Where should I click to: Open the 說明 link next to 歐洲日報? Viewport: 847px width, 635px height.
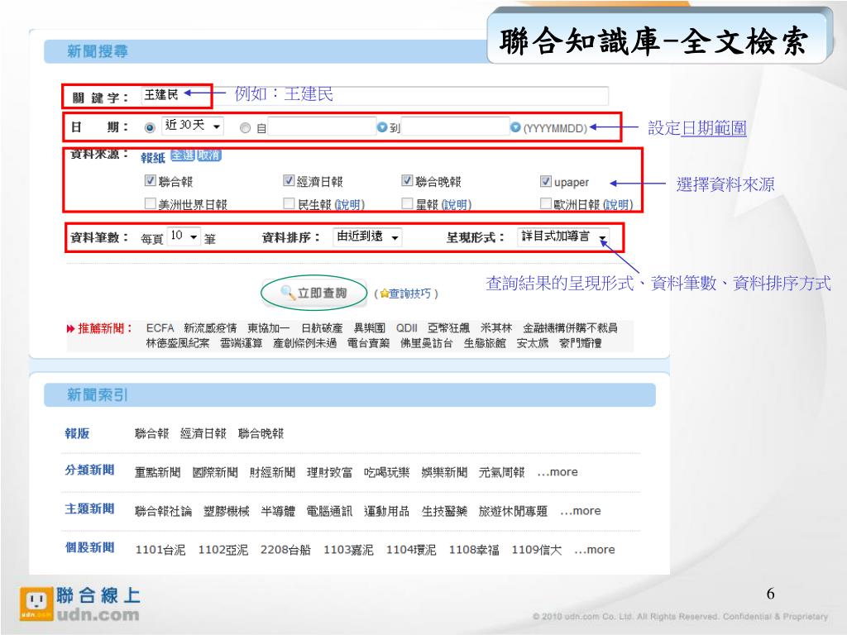tap(617, 205)
